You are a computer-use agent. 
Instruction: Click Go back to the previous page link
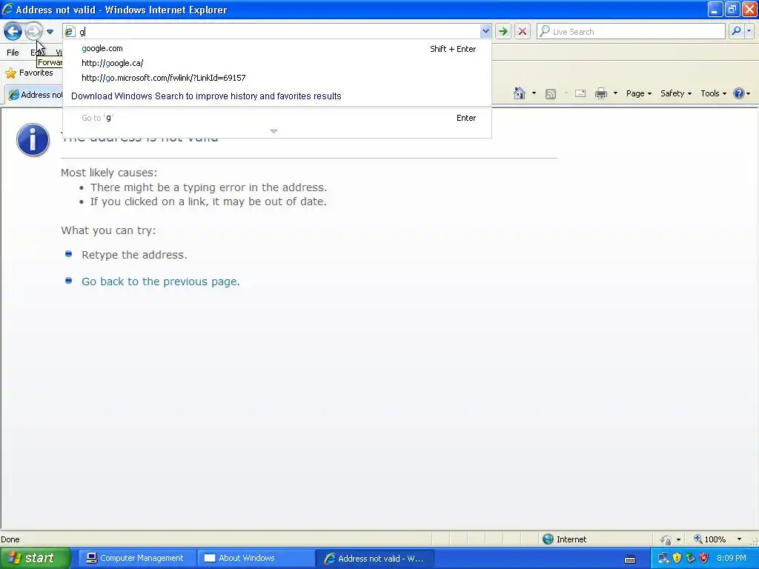[161, 282]
